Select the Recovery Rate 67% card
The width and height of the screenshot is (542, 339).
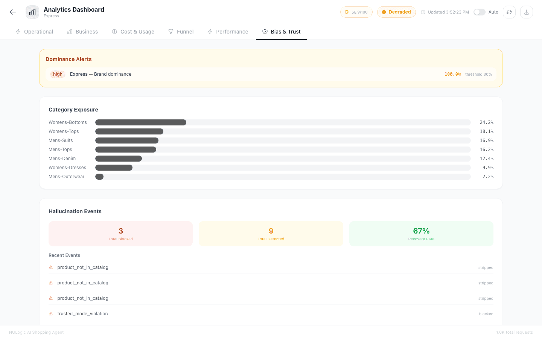[421, 234]
